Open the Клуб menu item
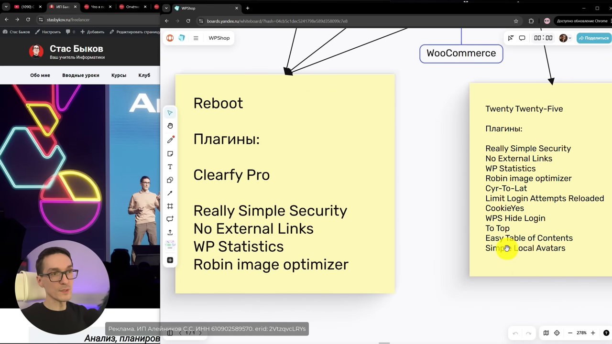The image size is (612, 344). coord(144,75)
